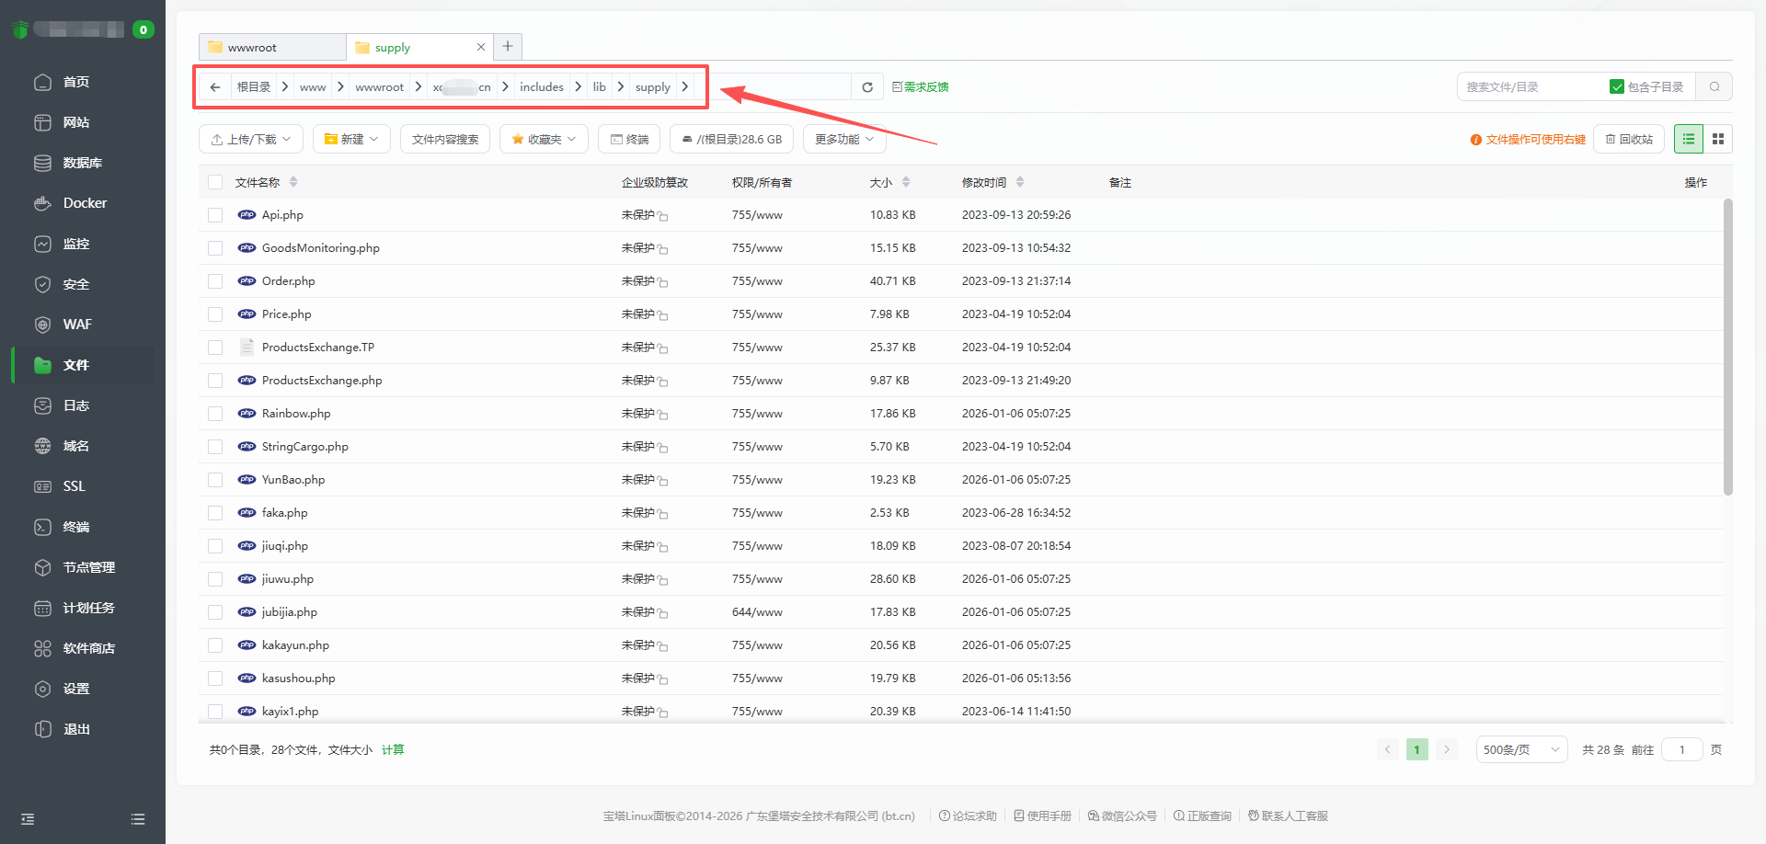Go back using the left arrow icon
The height and width of the screenshot is (844, 1766).
pos(215,87)
